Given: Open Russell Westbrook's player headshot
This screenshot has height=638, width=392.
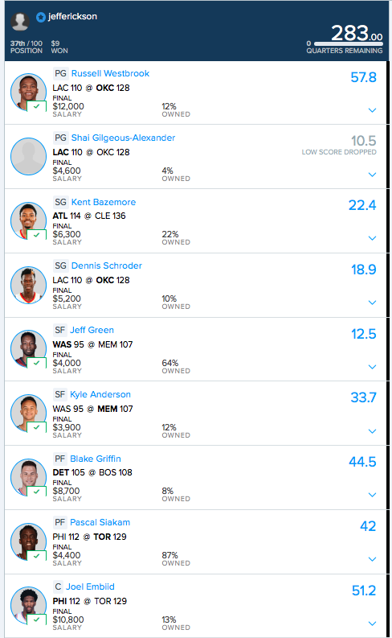Looking at the screenshot, I should (x=28, y=92).
